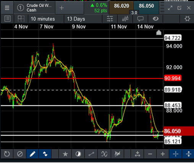Open the star favourites tool
The image size is (194, 163).
point(65,154)
